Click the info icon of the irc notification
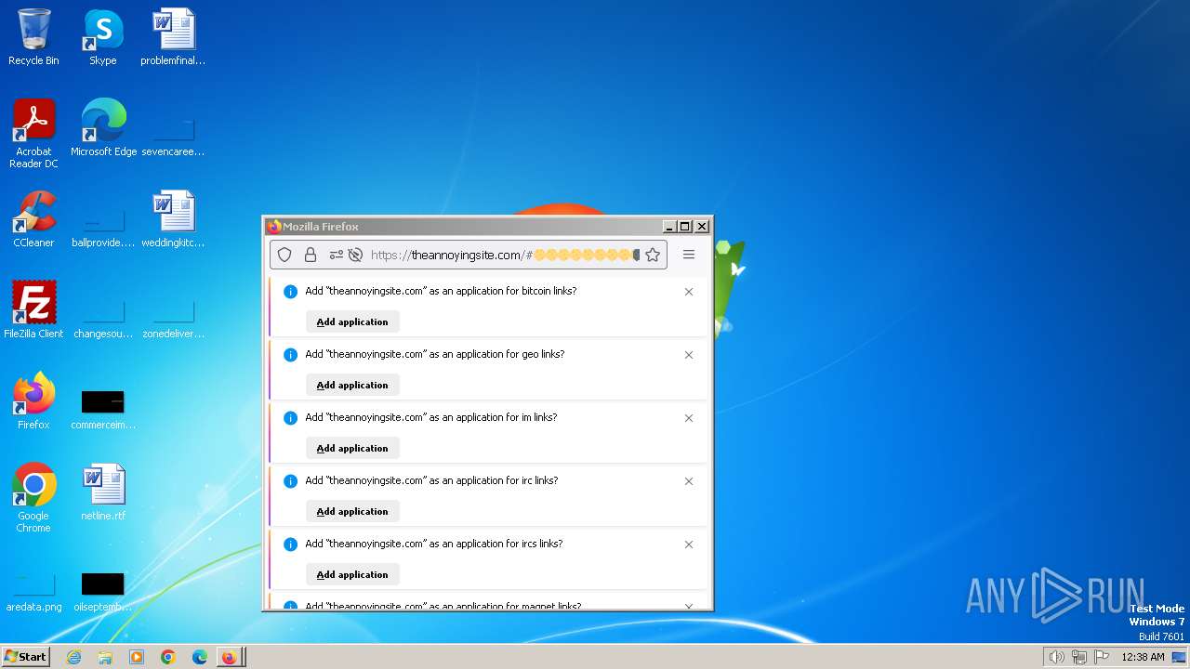The image size is (1190, 669). point(290,481)
